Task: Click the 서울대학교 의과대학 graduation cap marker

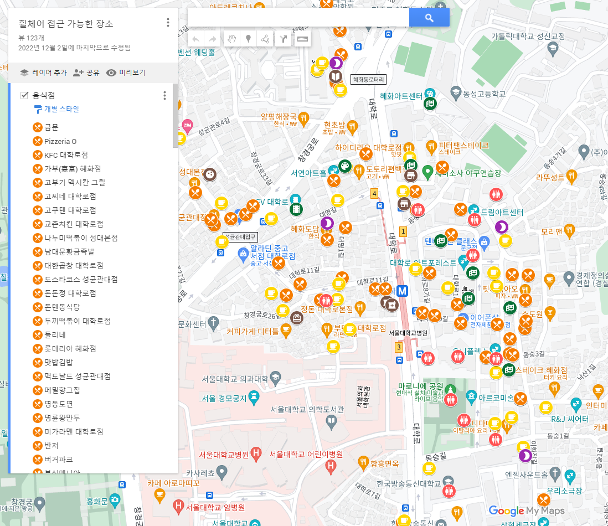Action: point(275,379)
